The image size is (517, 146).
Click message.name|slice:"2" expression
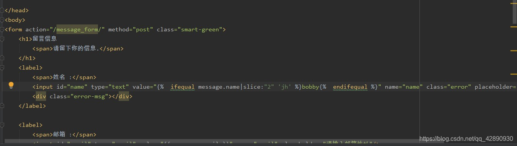click(236, 87)
